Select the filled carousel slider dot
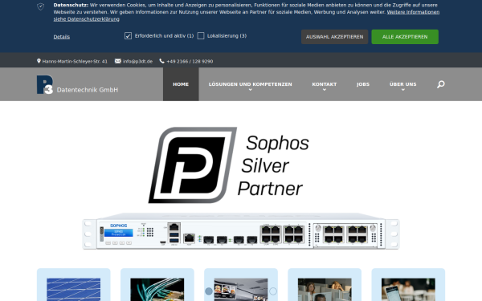The height and width of the screenshot is (301, 482). tap(209, 291)
